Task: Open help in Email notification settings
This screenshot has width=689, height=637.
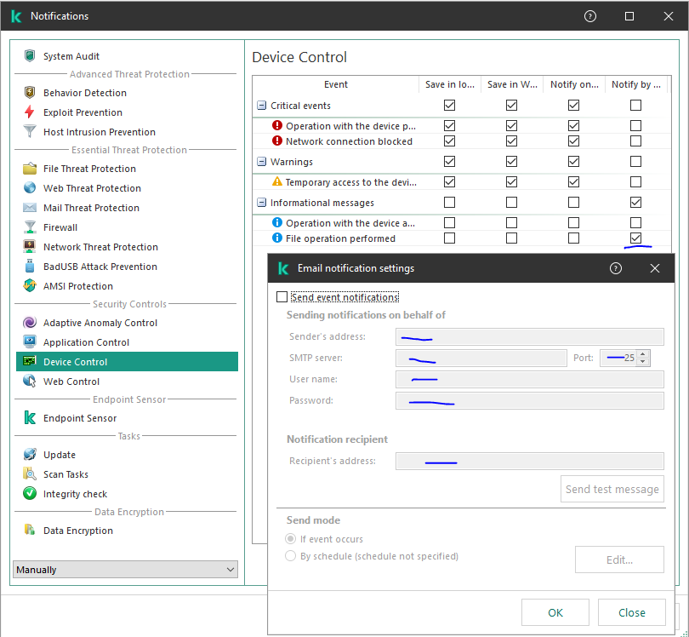Action: (616, 268)
